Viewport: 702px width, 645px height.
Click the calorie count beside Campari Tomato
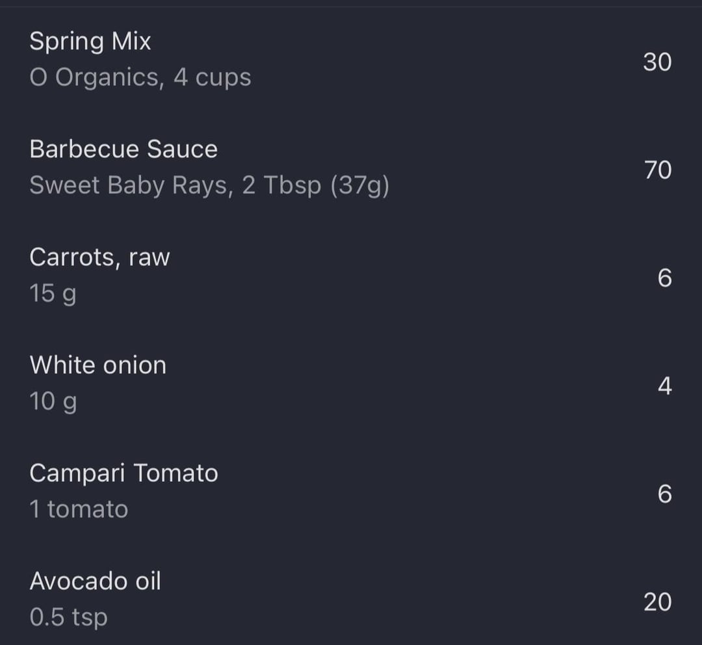pos(665,494)
